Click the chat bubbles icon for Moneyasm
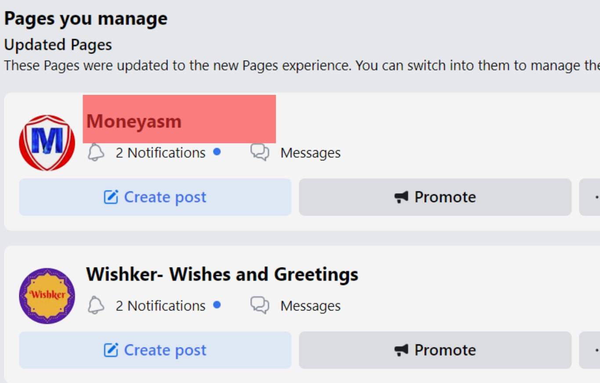Image resolution: width=600 pixels, height=383 pixels. tap(260, 152)
